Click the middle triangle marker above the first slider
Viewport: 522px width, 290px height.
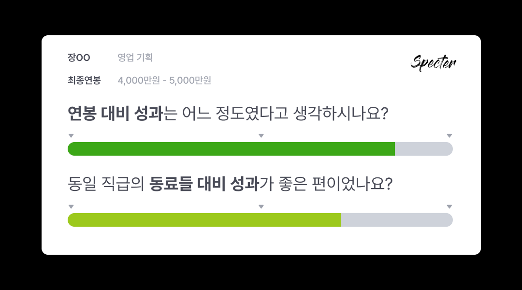[x=261, y=136]
